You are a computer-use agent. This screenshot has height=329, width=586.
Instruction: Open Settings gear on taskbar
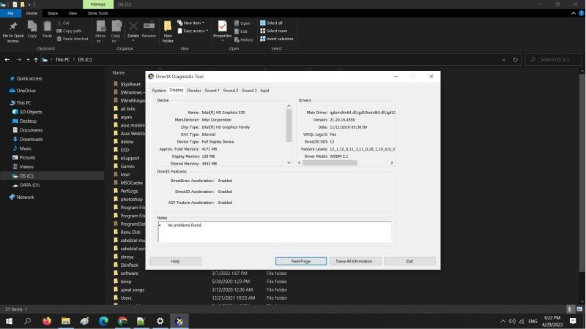point(160,321)
